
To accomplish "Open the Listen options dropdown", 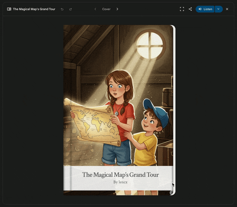I will pos(218,9).
